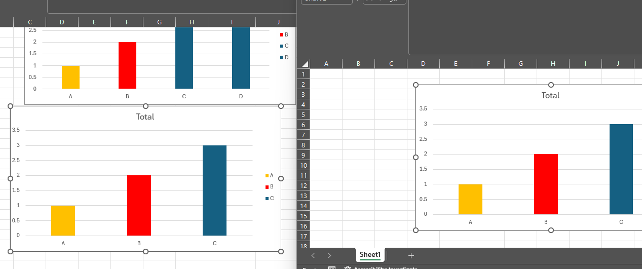Viewport: 642px width, 269px height.
Task: Switch to the Sheet1 tab
Action: (x=370, y=255)
